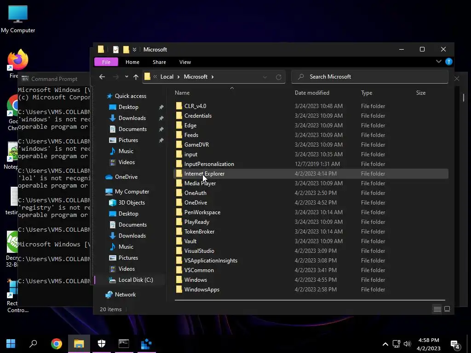
Task: Launch Chrome from the taskbar
Action: pyautogui.click(x=57, y=344)
